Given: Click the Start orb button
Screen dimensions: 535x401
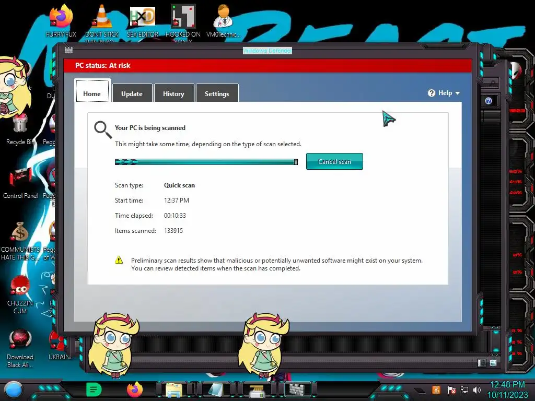Looking at the screenshot, I should pos(14,390).
